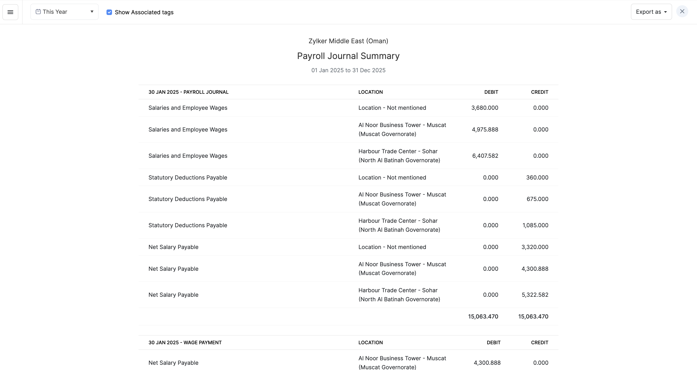
Task: Open the Export as dropdown
Action: [648, 12]
